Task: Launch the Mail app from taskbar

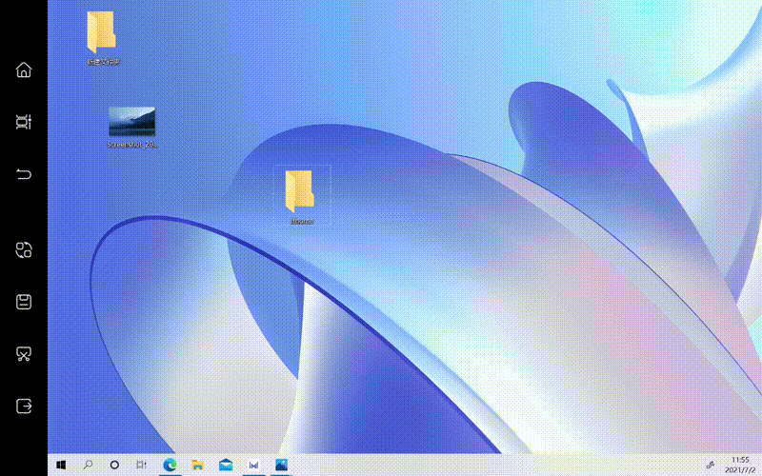Action: coord(226,465)
